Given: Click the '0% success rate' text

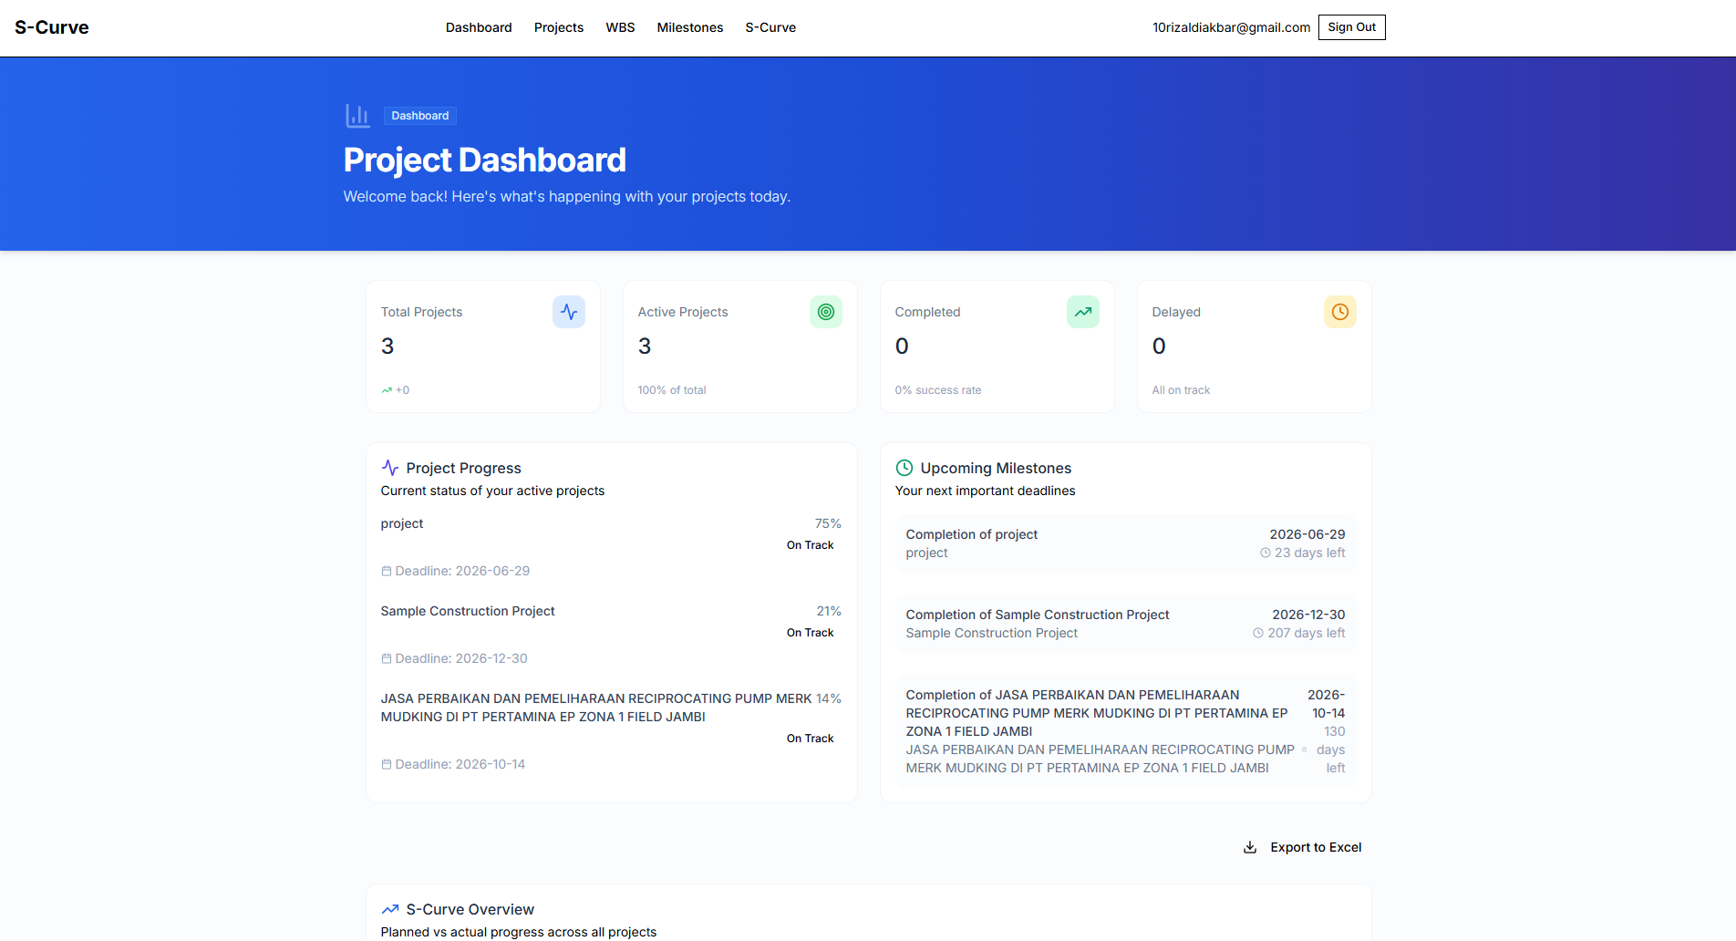Looking at the screenshot, I should click(x=938, y=390).
